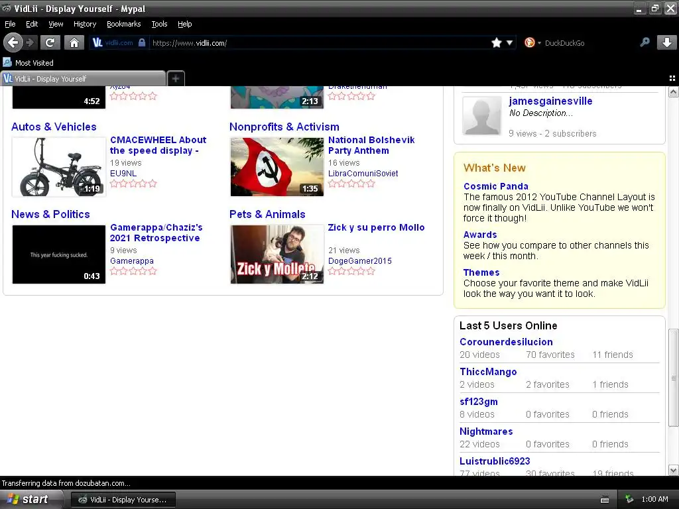Go back with the browser back arrow
Image resolution: width=679 pixels, height=509 pixels.
point(13,42)
